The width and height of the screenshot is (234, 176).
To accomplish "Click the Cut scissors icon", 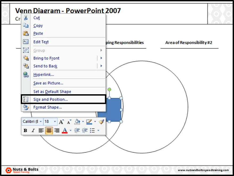I will coord(26,18).
